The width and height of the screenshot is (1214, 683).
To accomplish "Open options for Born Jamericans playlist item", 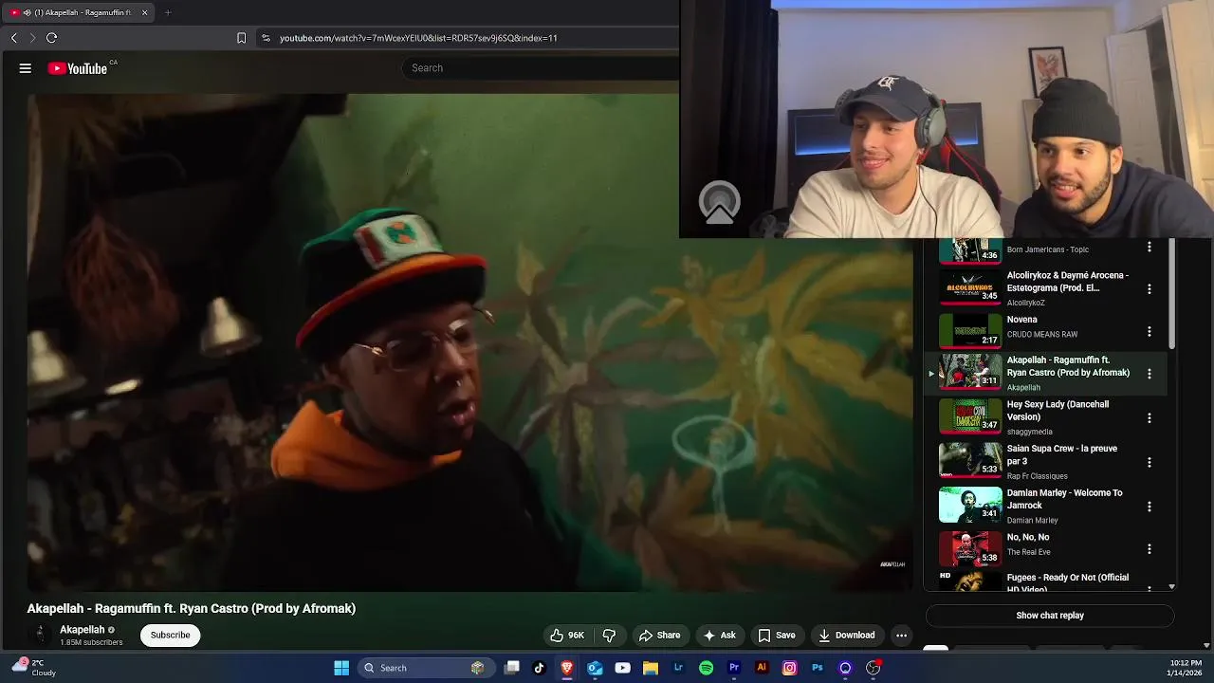I will [1150, 247].
